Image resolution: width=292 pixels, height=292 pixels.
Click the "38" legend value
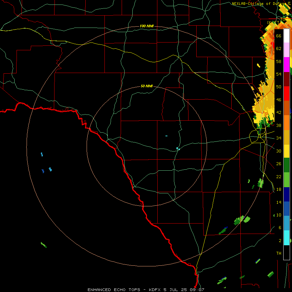279,125
